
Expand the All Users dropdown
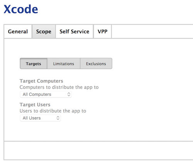point(40,118)
